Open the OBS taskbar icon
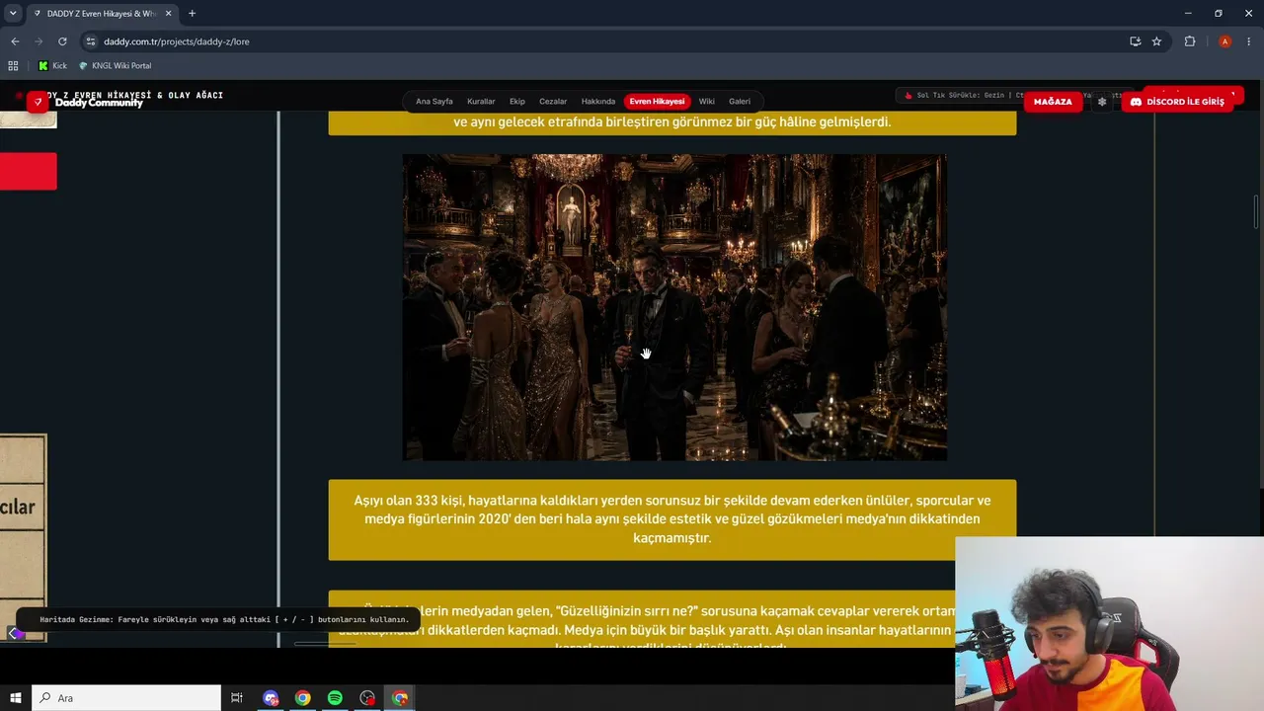This screenshot has height=711, width=1264. (367, 698)
